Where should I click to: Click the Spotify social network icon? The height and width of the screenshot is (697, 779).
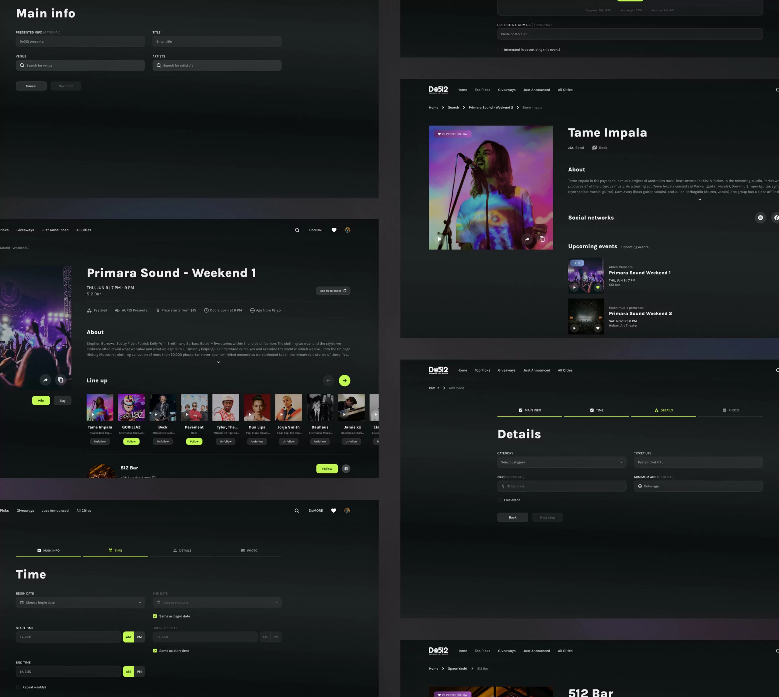point(760,218)
